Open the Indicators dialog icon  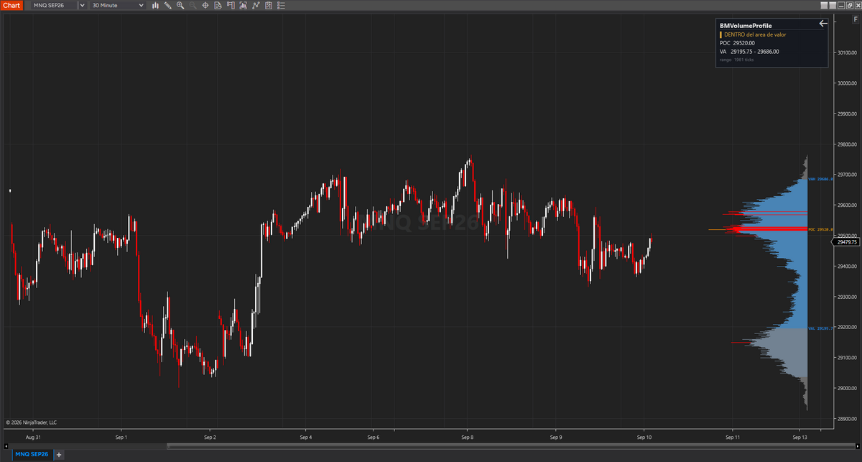[243, 5]
